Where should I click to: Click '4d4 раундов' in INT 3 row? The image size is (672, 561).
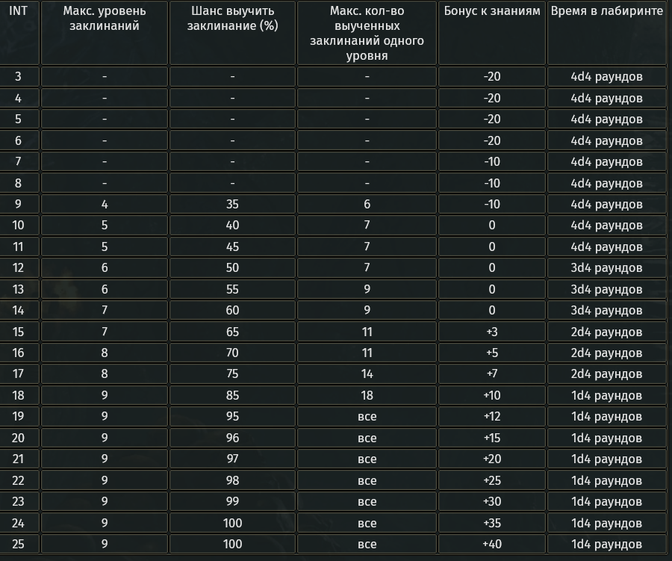[606, 76]
